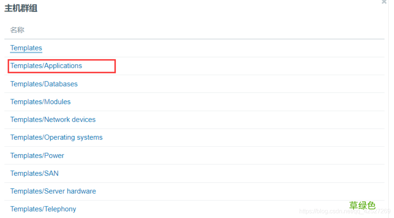The width and height of the screenshot is (394, 218).
Task: Select the Templates/SAN group
Action: point(34,173)
